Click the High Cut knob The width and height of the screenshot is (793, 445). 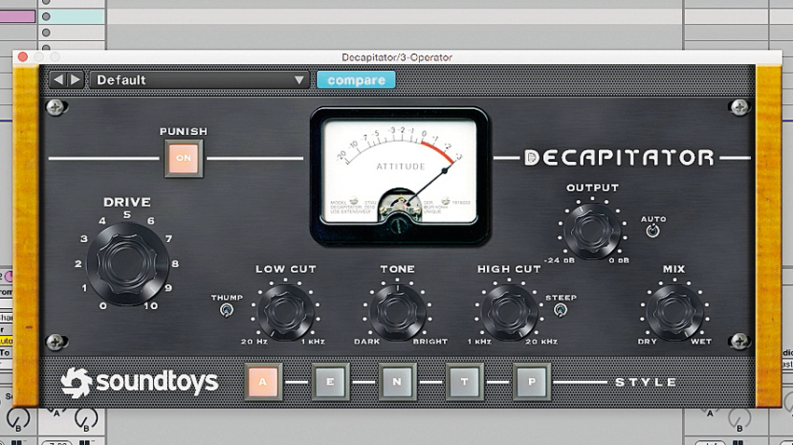click(x=508, y=312)
